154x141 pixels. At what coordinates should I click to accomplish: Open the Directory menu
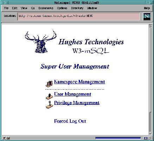pyautogui.click(x=77, y=8)
